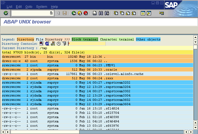198x134 pixels.
Task: Select the .sapstream3304 entry
Action: 97,95
